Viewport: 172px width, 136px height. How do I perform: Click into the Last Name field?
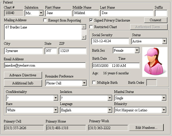coord(126,13)
